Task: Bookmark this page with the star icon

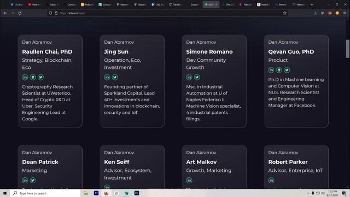Action: 285,13
